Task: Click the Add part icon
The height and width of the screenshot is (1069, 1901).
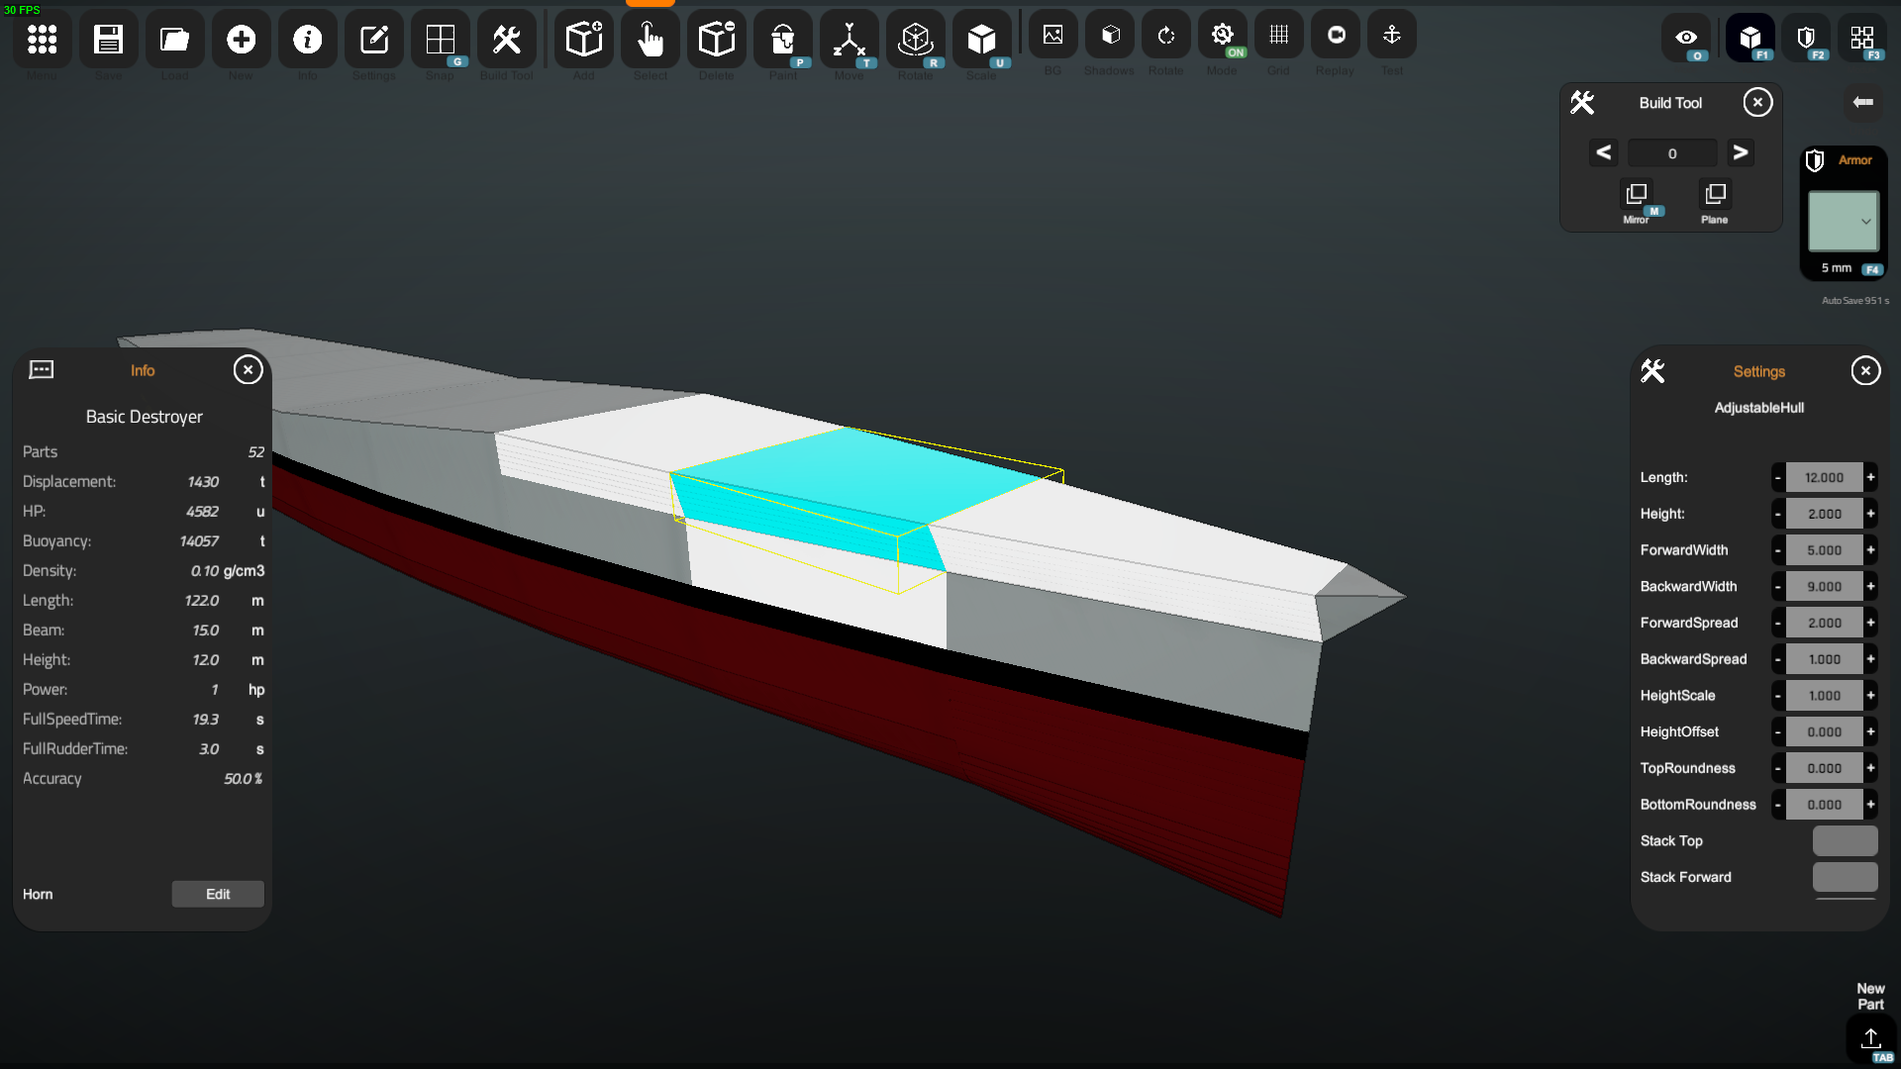Action: [583, 40]
